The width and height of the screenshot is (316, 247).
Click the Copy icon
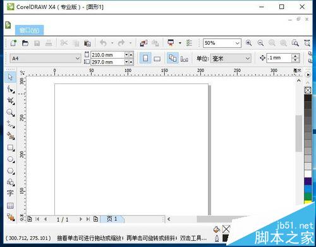point(76,43)
